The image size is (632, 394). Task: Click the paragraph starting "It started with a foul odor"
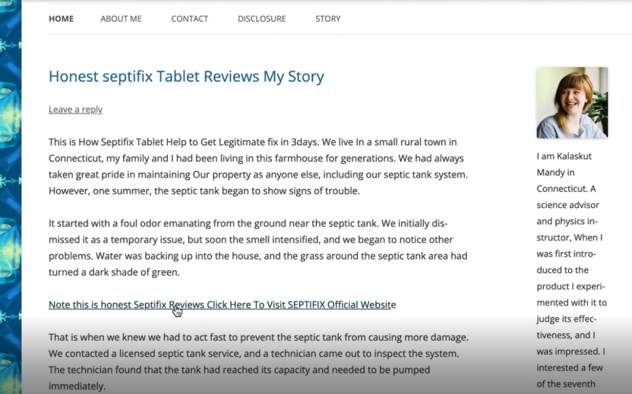point(257,248)
